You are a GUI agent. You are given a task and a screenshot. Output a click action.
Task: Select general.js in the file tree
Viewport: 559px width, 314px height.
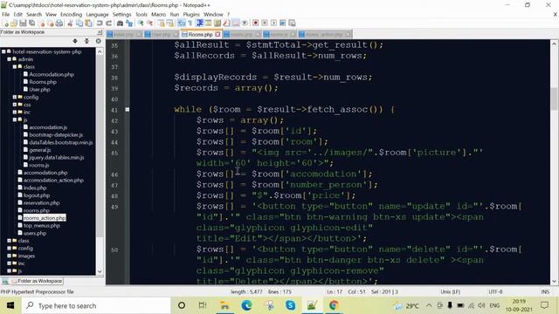coord(39,150)
